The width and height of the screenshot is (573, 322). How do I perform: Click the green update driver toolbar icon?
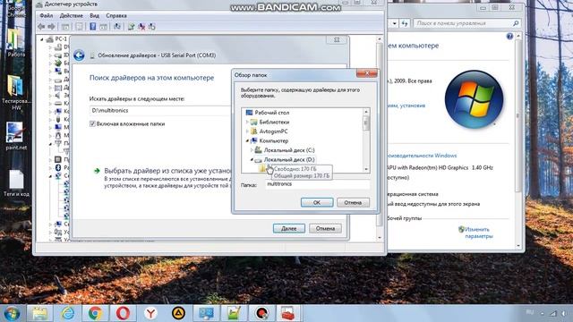pyautogui.click(x=132, y=27)
